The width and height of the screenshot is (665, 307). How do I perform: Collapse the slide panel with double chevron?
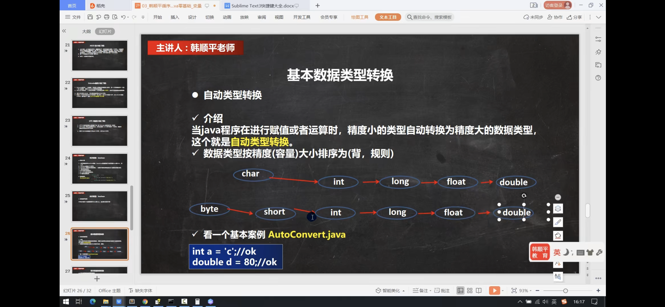pyautogui.click(x=64, y=31)
